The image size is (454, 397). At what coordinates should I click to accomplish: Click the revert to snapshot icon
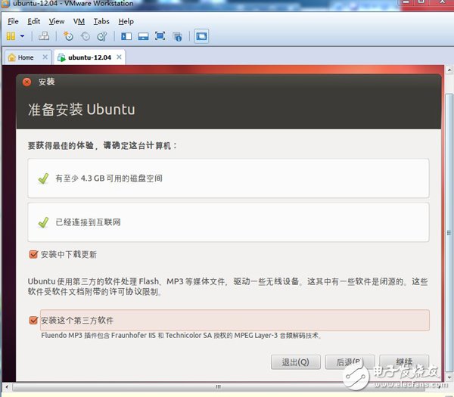(x=85, y=36)
